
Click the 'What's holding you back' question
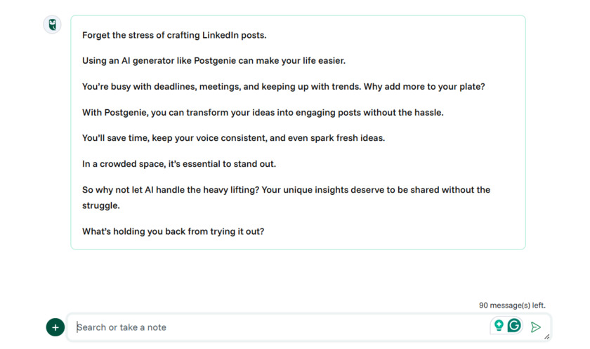pyautogui.click(x=173, y=231)
